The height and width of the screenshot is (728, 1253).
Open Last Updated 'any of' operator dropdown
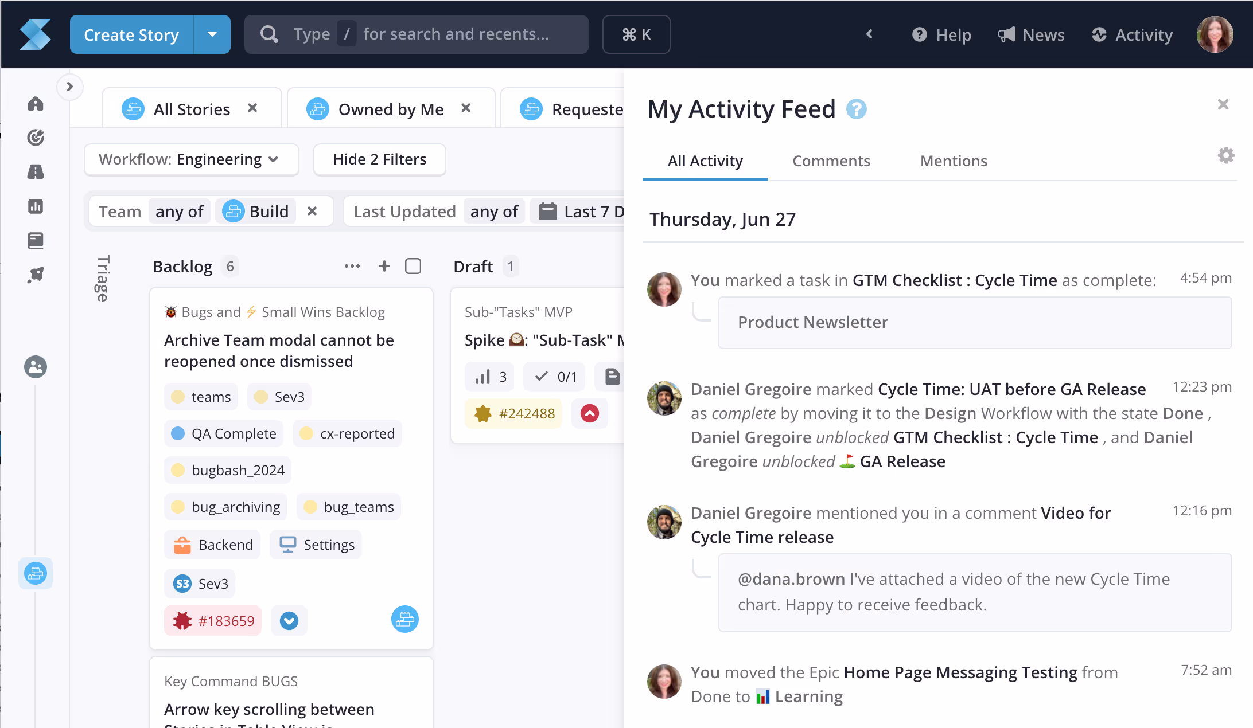[494, 212]
